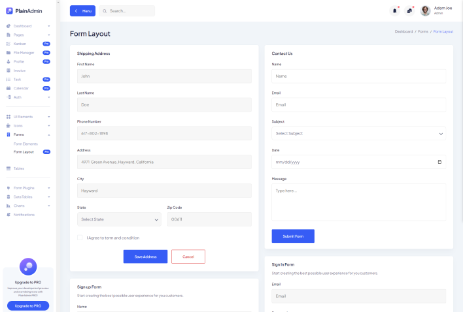This screenshot has width=463, height=312.
Task: Open the date picker calendar icon
Action: coord(439,162)
